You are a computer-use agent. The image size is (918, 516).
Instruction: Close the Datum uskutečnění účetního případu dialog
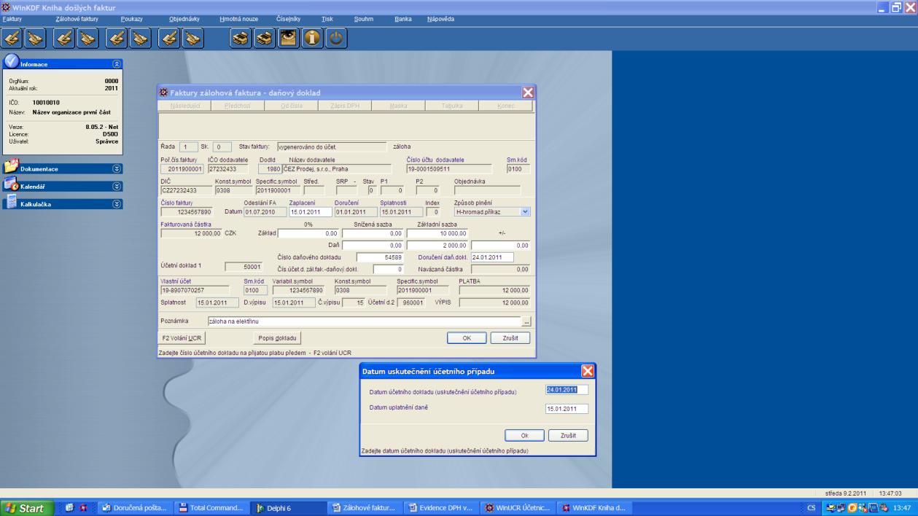[x=587, y=371]
